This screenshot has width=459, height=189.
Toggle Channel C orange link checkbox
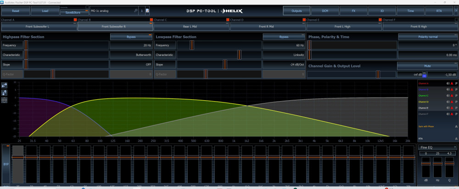tap(228, 20)
